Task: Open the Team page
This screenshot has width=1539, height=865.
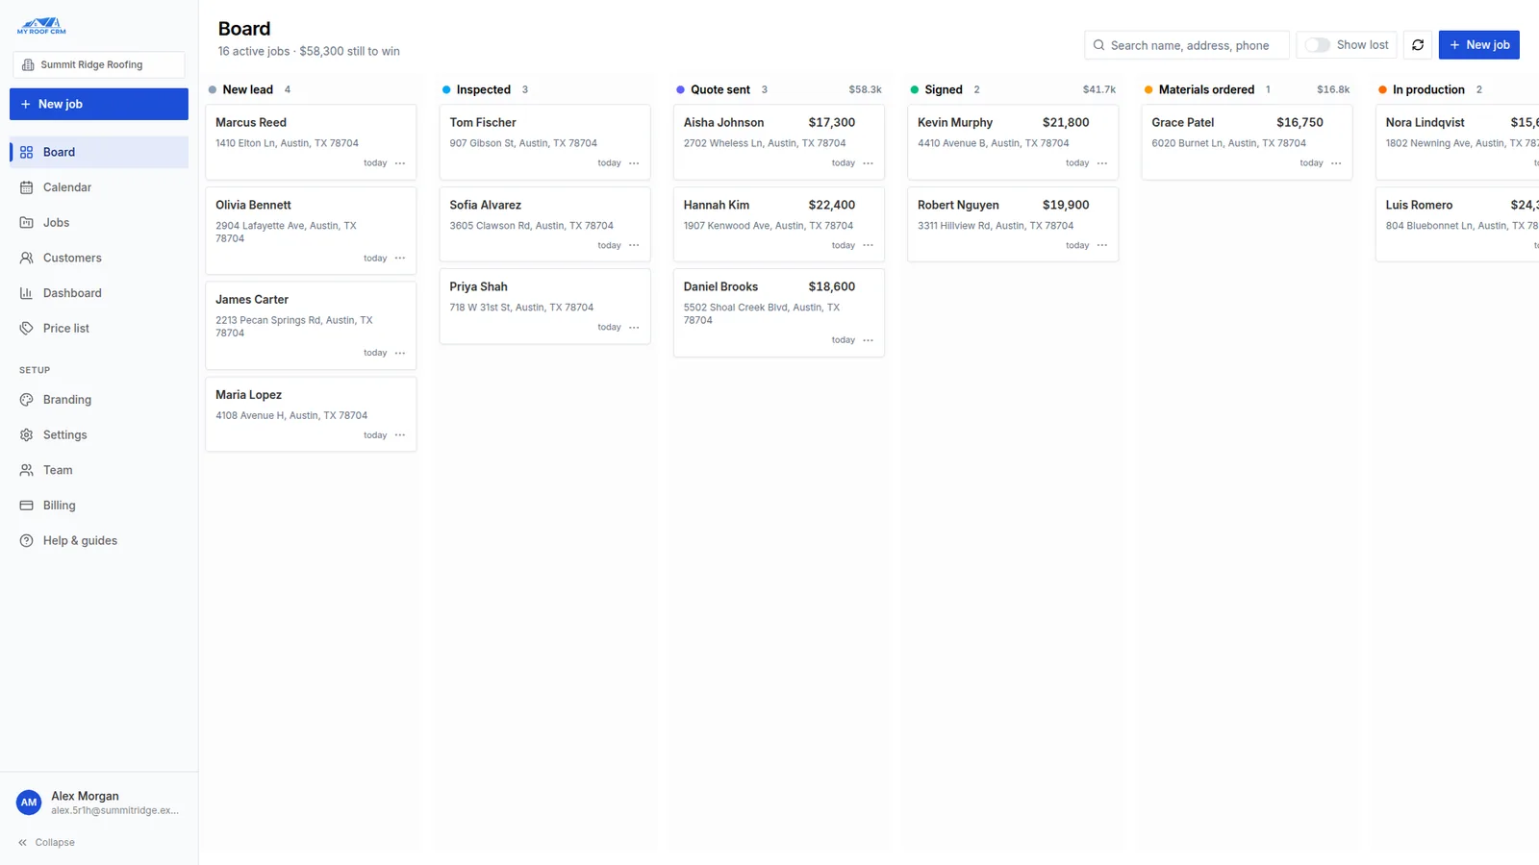Action: [x=99, y=470]
